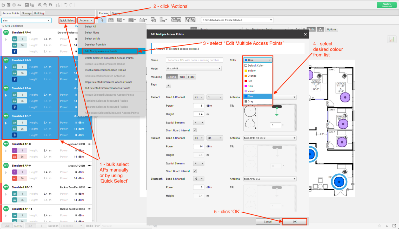
Task: Toggle Radio 1 Short Guard Interval checkbox
Action: tap(195, 130)
